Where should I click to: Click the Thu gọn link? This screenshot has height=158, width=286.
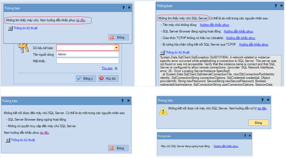(x=107, y=68)
